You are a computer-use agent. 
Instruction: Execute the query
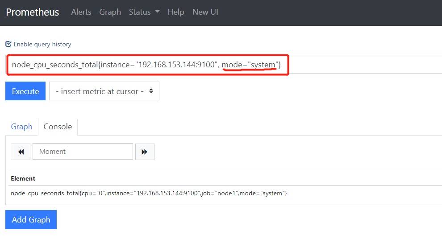(25, 91)
